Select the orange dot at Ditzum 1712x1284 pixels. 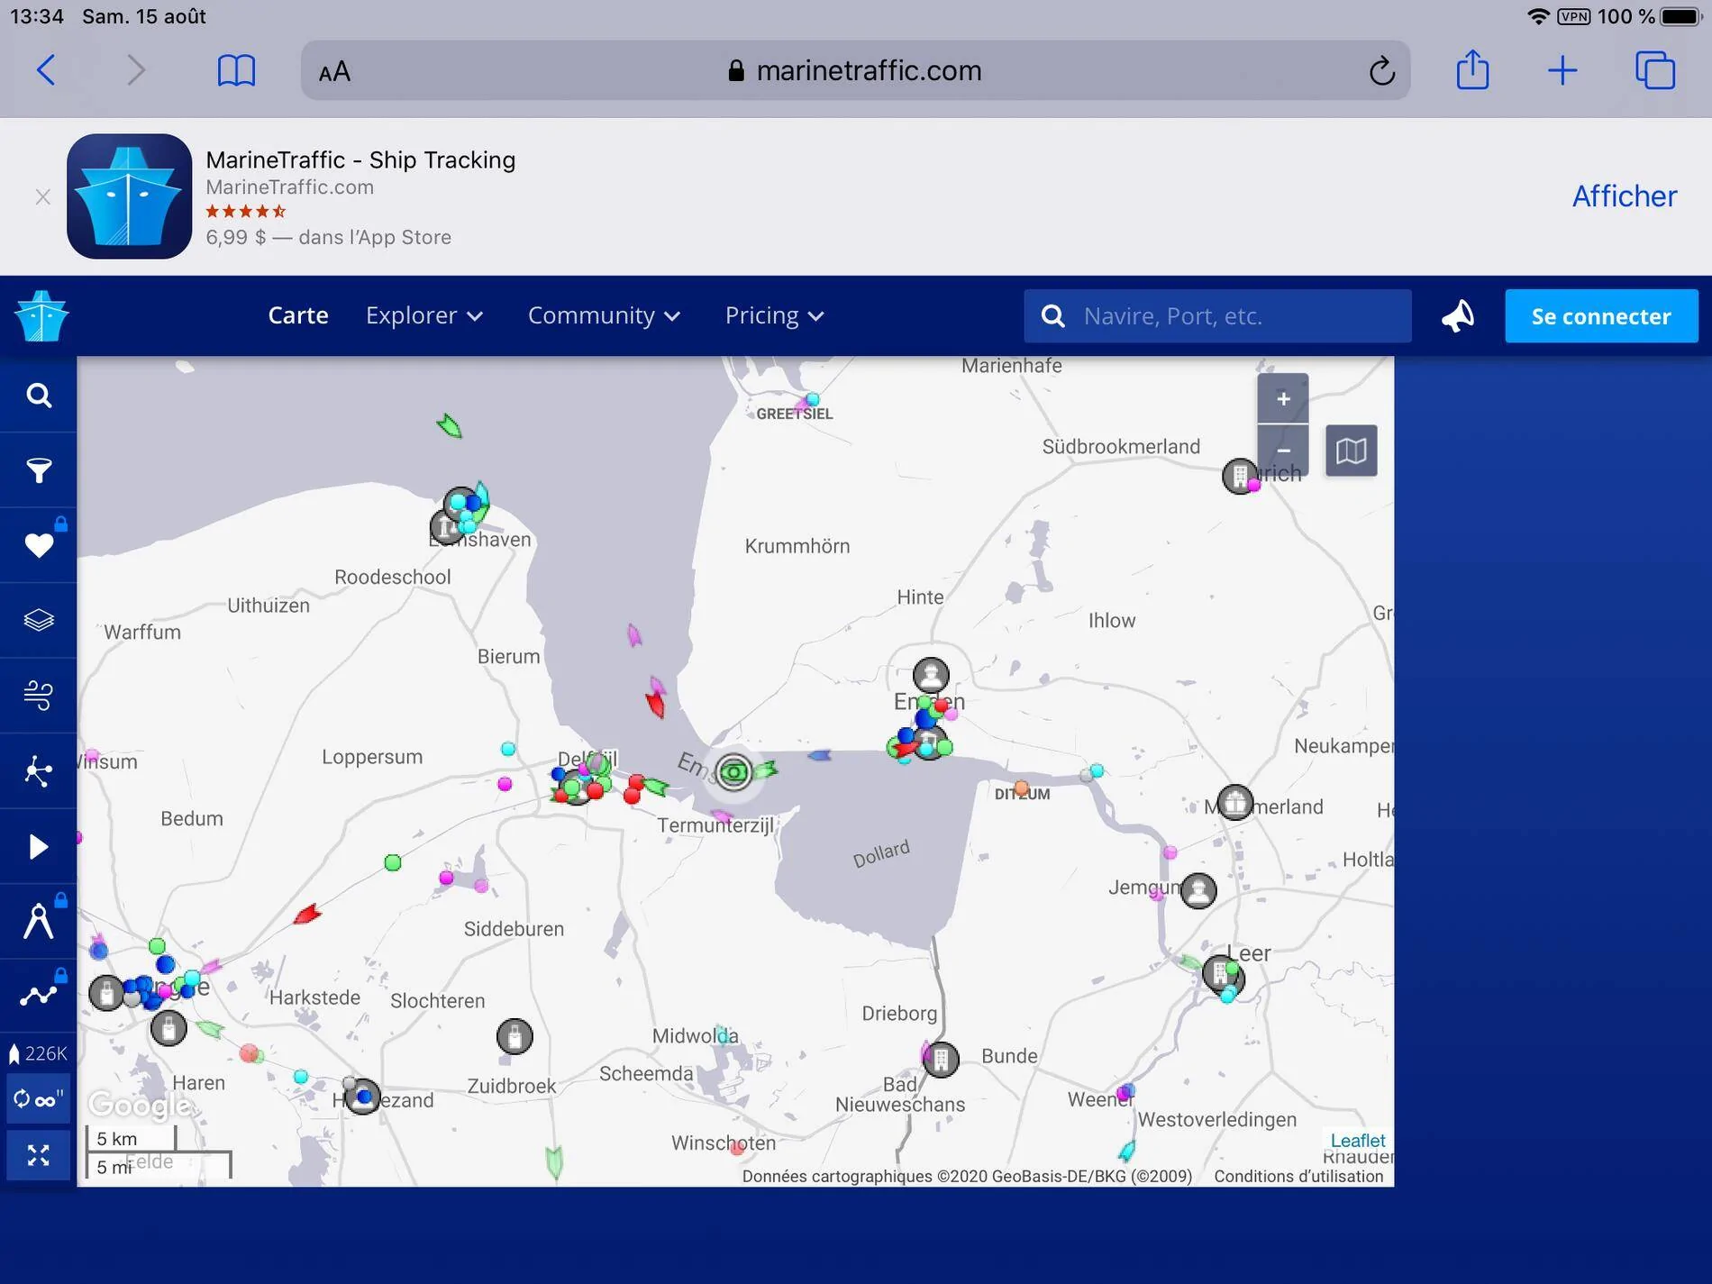(x=1021, y=788)
